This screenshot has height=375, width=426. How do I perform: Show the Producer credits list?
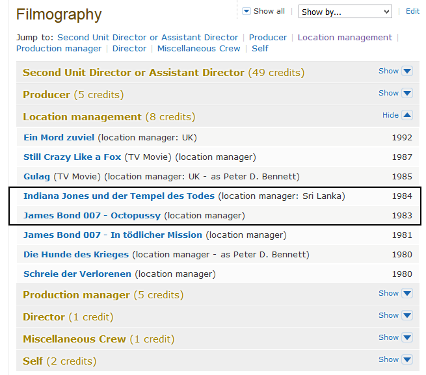(395, 94)
